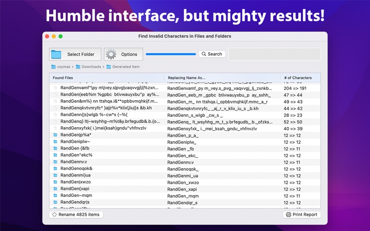Select the RandGen {&fb folder row

coord(185,148)
